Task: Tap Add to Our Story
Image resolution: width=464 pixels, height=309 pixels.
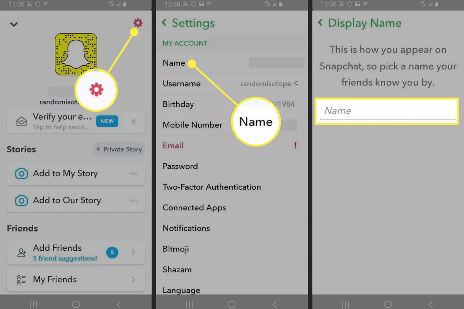Action: 76,200
